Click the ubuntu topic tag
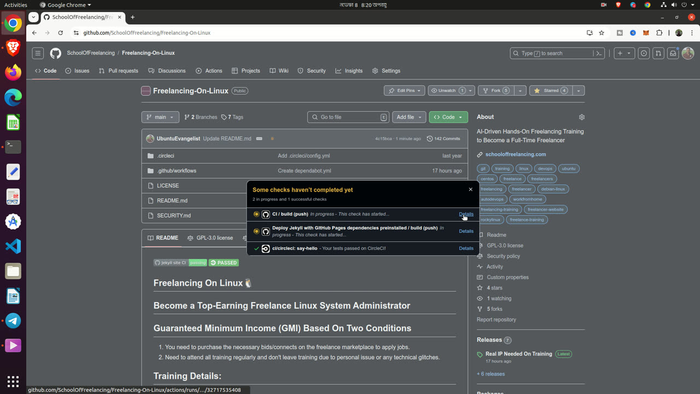Viewport: 700px width, 394px height. point(569,169)
